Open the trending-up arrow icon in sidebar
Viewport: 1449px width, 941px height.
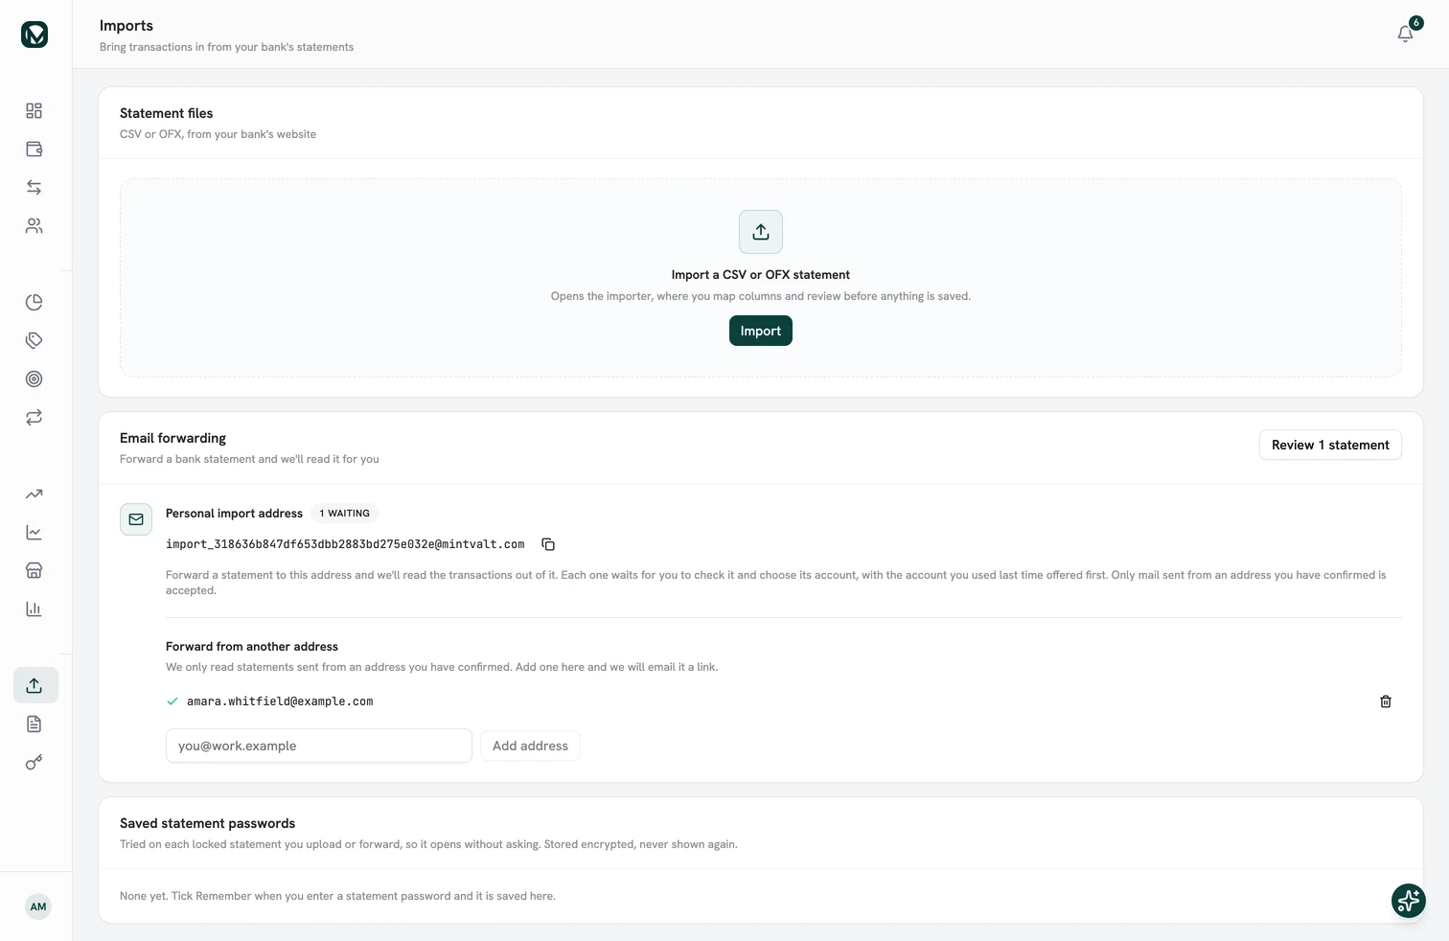[x=34, y=494]
